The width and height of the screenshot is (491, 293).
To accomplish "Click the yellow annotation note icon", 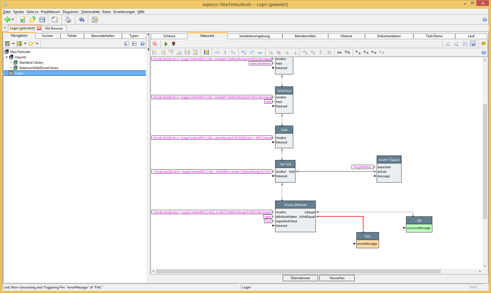I will pos(483,44).
